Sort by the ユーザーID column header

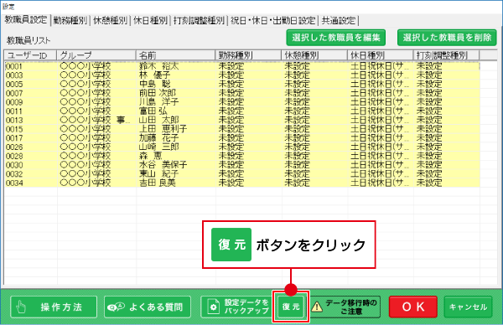[30, 55]
